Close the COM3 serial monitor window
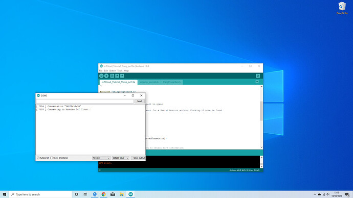Viewport: 353px width, 198px height. (x=141, y=95)
